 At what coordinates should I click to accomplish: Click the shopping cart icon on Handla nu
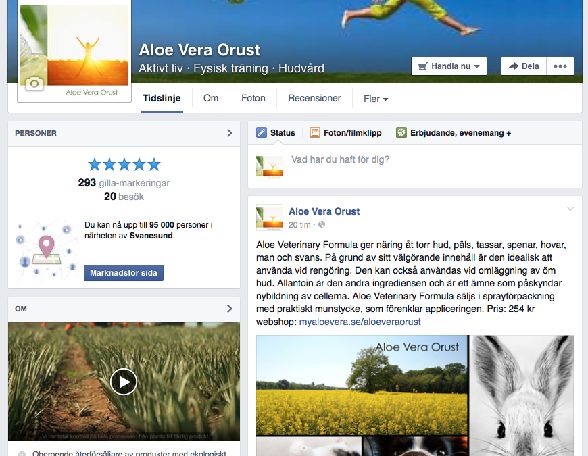[422, 66]
